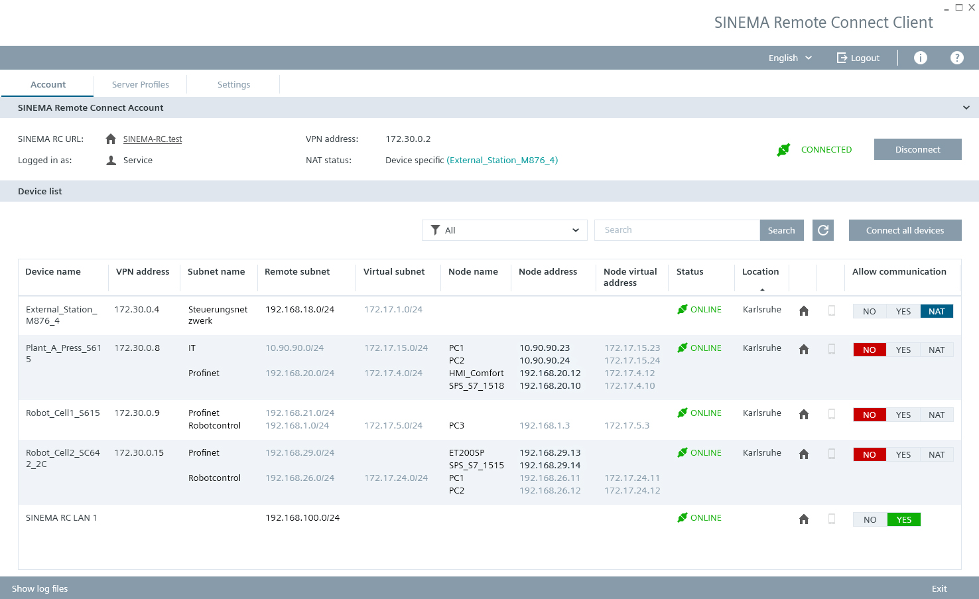The width and height of the screenshot is (979, 599).
Task: Open the Settings tab
Action: click(x=233, y=84)
